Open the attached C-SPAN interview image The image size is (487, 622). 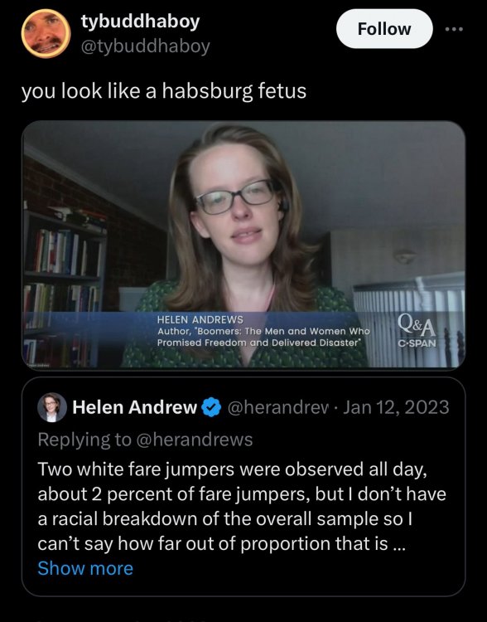[243, 245]
